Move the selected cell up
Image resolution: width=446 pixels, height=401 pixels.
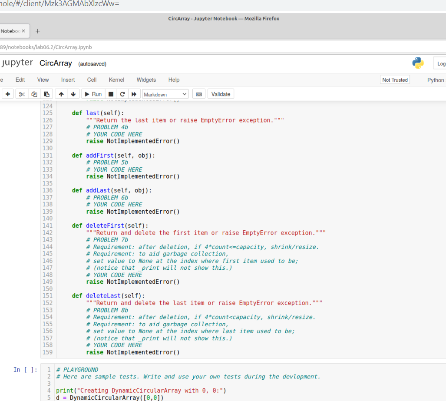tap(61, 94)
